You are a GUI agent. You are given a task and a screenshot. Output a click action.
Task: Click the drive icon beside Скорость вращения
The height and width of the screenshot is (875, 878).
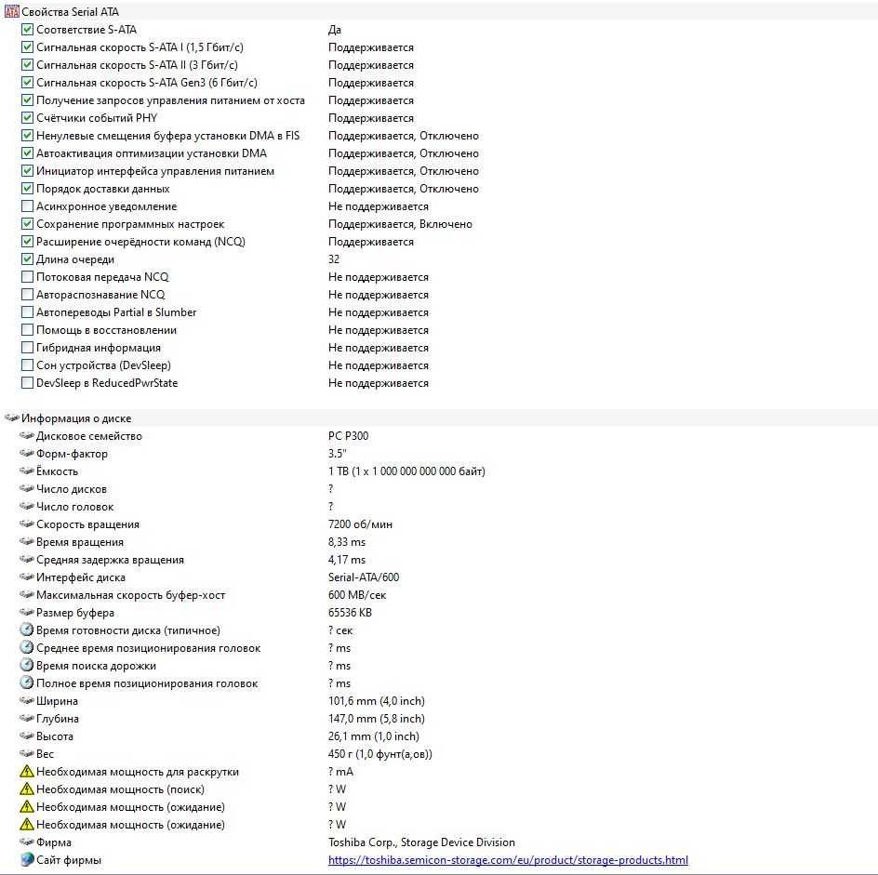coord(26,524)
